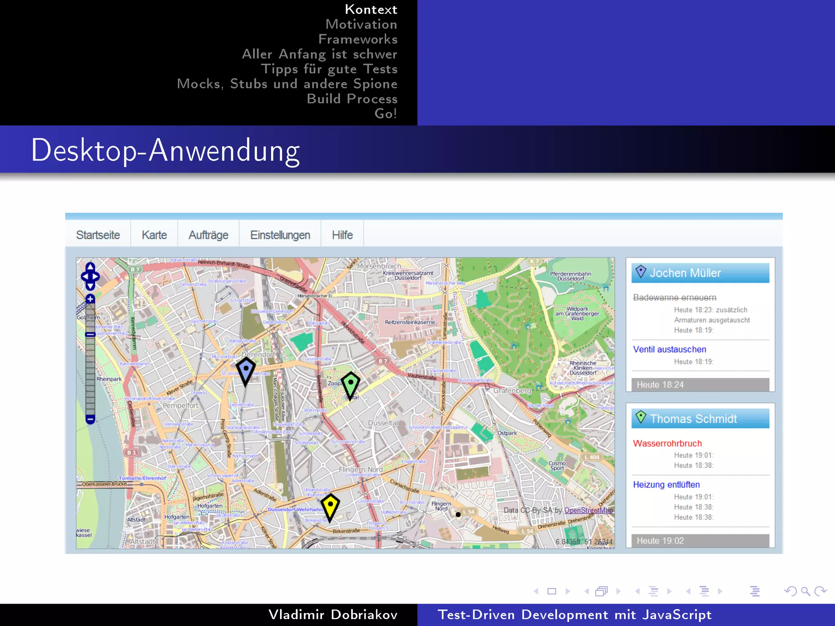
Task: Jump to Build Process section
Action: point(352,99)
